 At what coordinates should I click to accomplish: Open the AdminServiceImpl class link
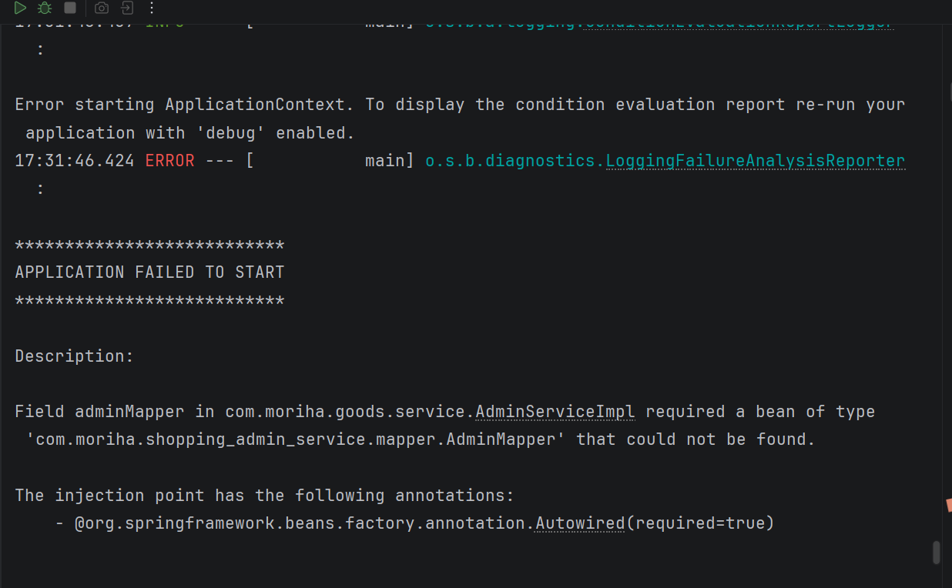coord(555,412)
